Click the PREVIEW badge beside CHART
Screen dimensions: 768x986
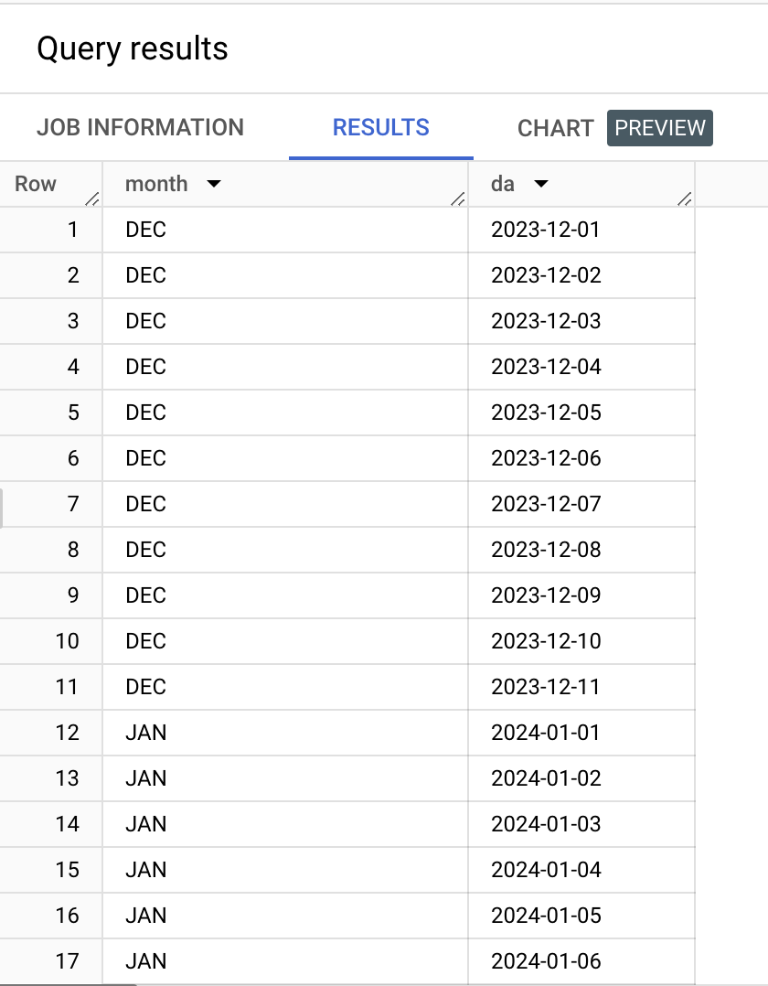click(x=659, y=128)
